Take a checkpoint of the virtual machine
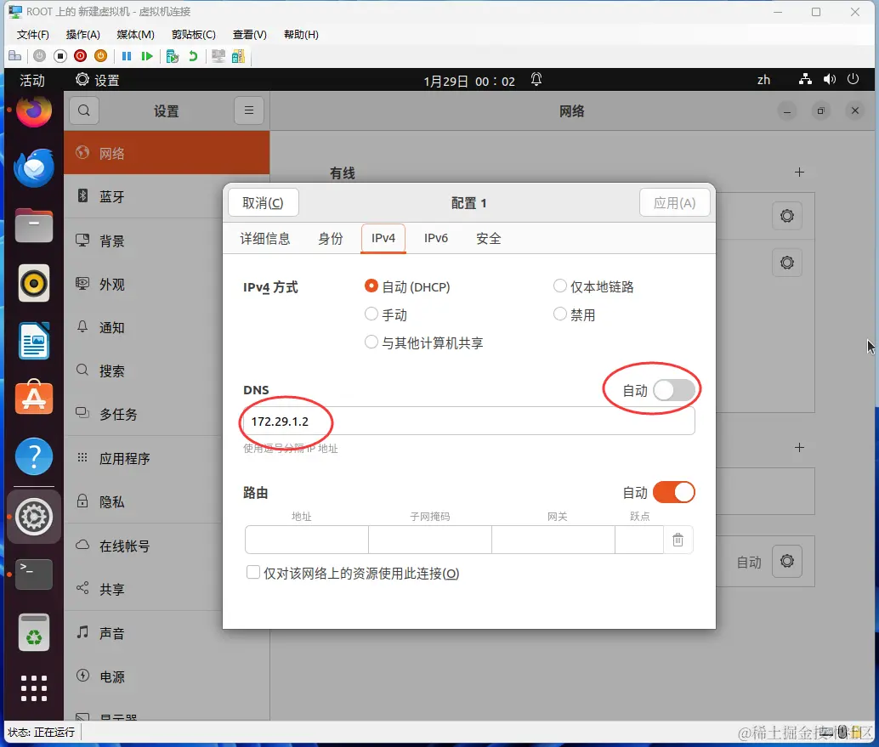 pyautogui.click(x=173, y=55)
